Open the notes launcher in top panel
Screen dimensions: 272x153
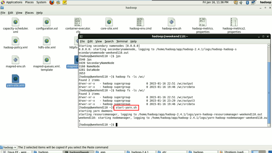click(65, 3)
